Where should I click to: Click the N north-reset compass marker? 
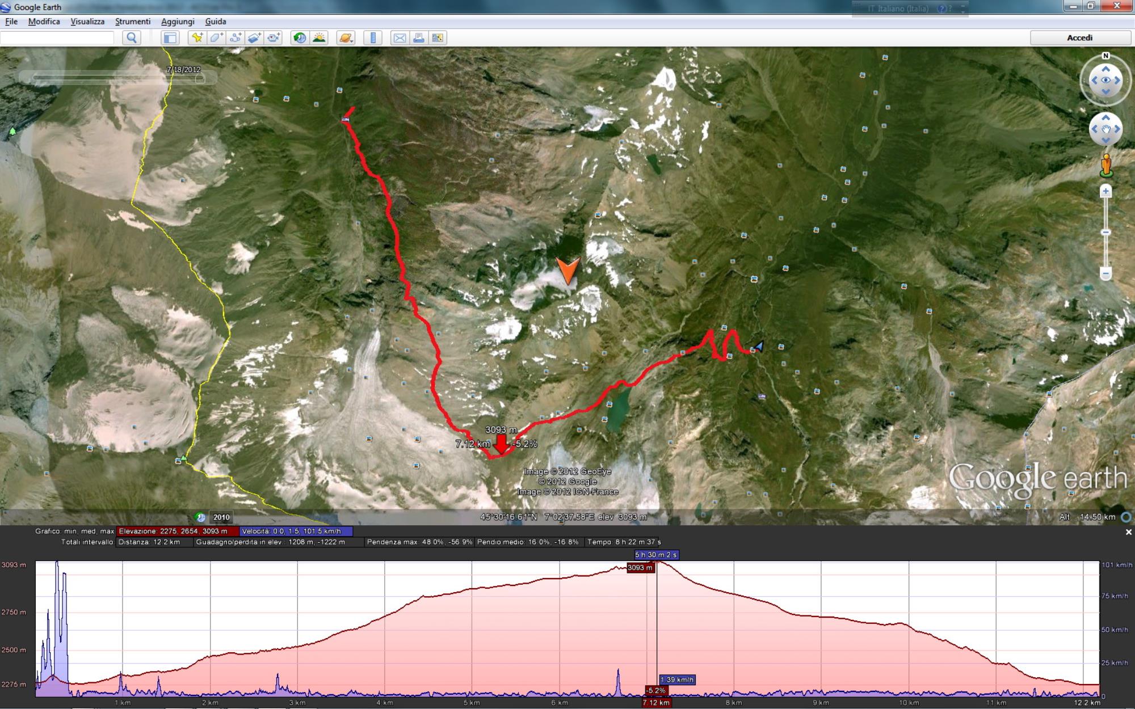1105,56
